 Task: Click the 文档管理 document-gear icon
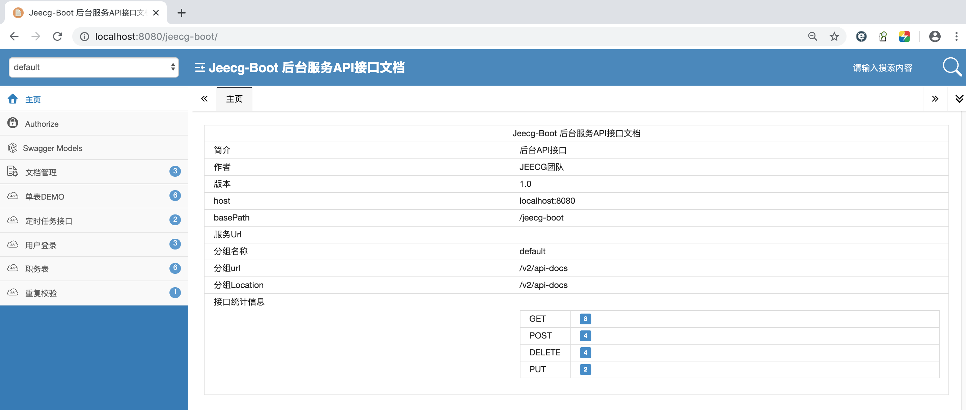(13, 172)
